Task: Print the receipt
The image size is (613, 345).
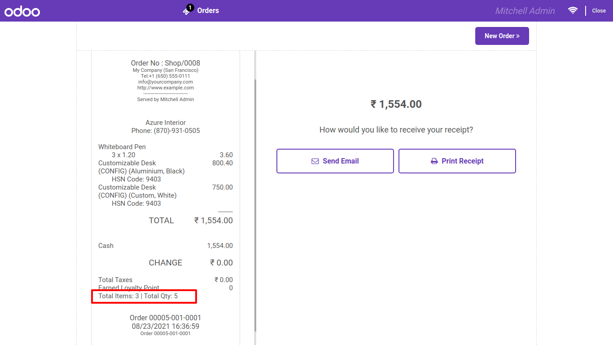Action: [457, 161]
